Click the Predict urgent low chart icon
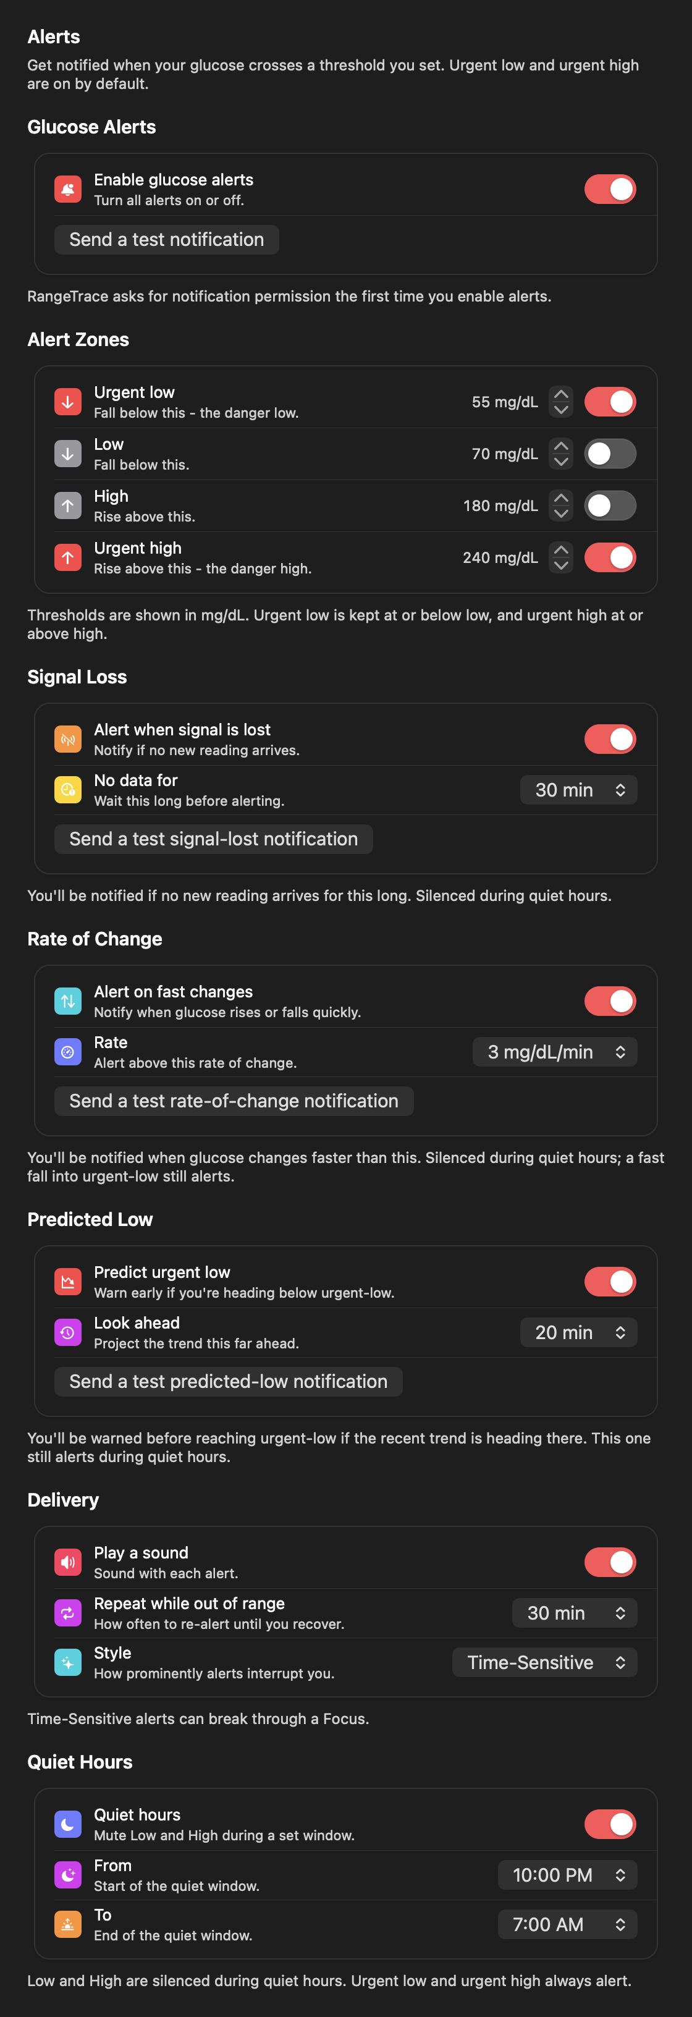 pos(67,1282)
